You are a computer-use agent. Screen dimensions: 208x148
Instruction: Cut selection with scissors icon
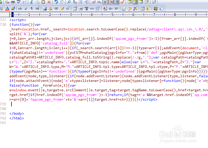pos(31,2)
